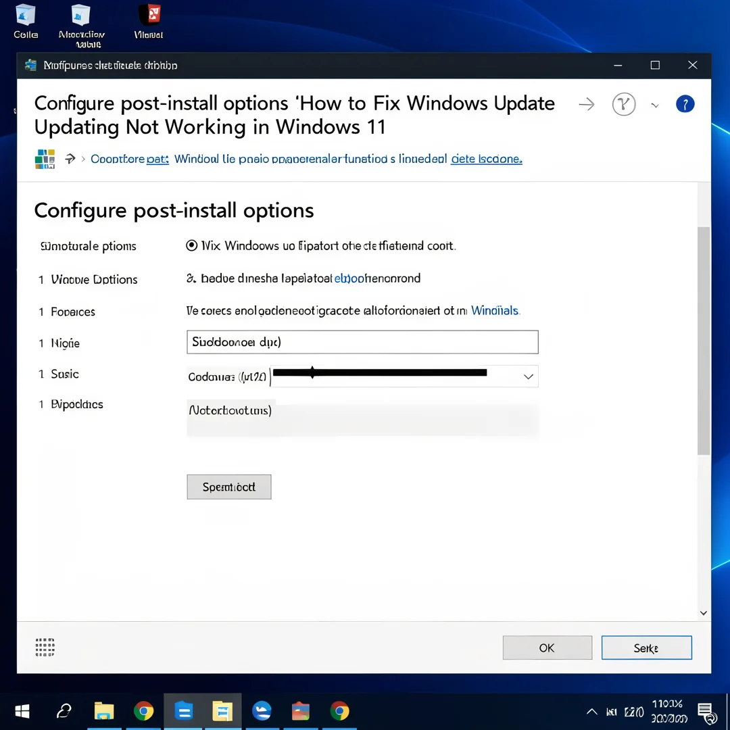Screen dimensions: 730x730
Task: Click the volume icon in the system tray
Action: click(x=634, y=712)
